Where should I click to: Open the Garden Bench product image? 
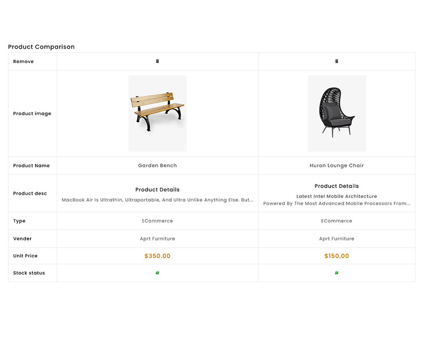pyautogui.click(x=157, y=113)
